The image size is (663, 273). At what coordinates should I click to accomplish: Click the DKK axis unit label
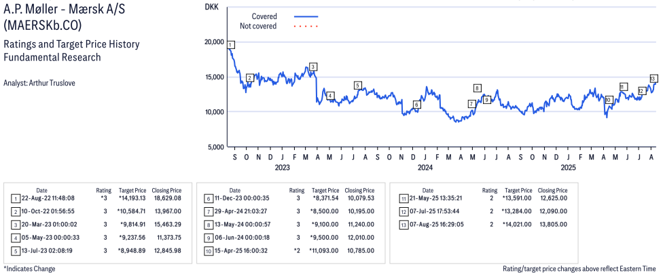point(211,6)
